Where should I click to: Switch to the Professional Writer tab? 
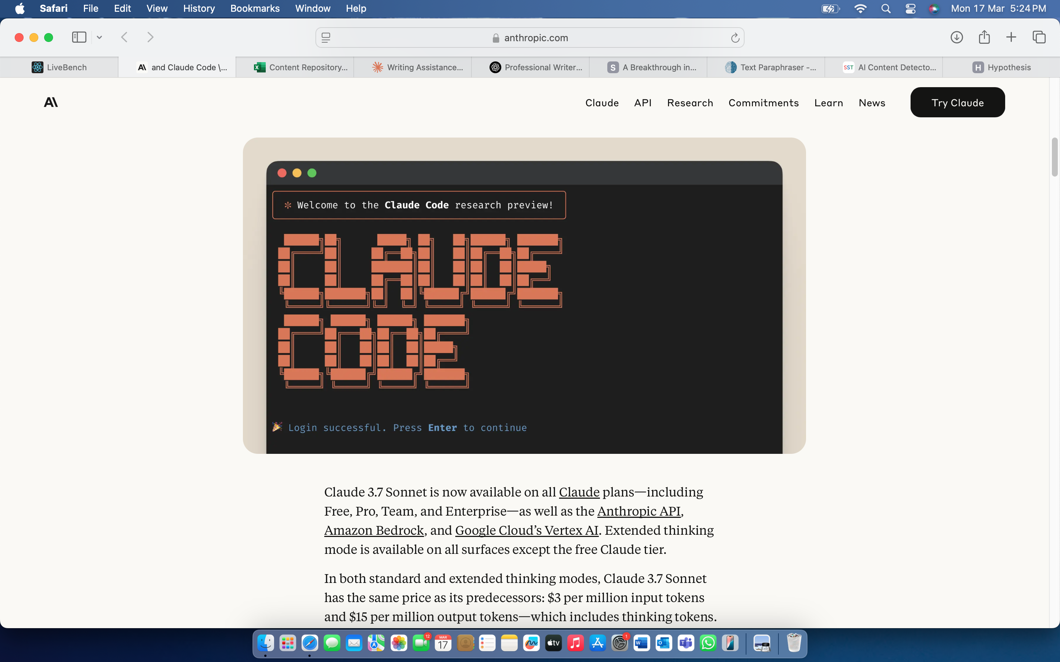pos(530,67)
